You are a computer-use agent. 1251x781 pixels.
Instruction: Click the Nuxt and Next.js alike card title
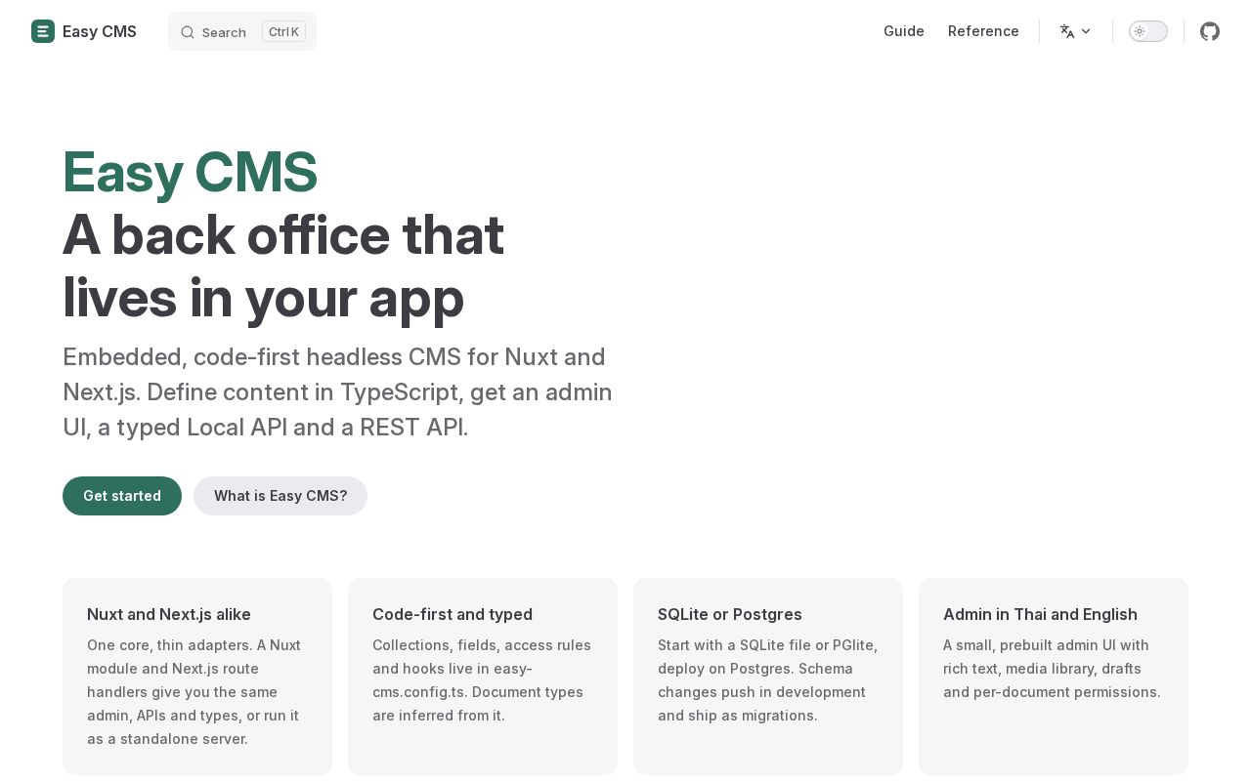coord(169,614)
